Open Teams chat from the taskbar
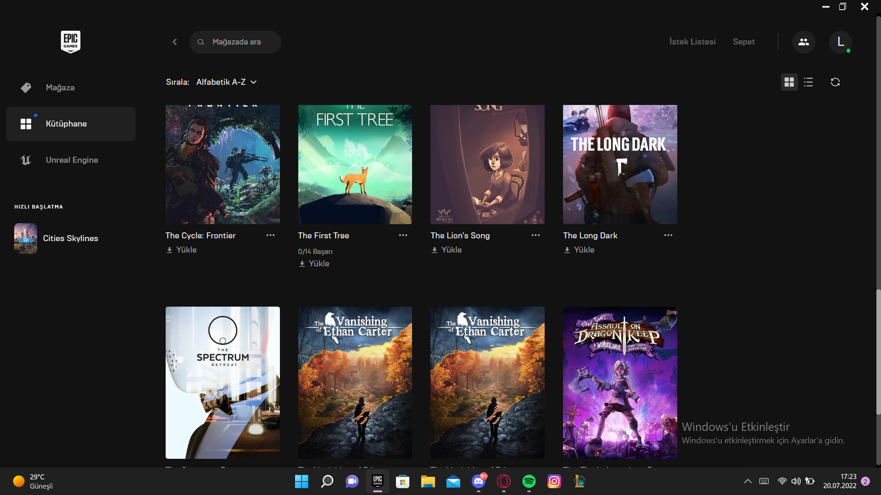The image size is (881, 495). pyautogui.click(x=352, y=481)
